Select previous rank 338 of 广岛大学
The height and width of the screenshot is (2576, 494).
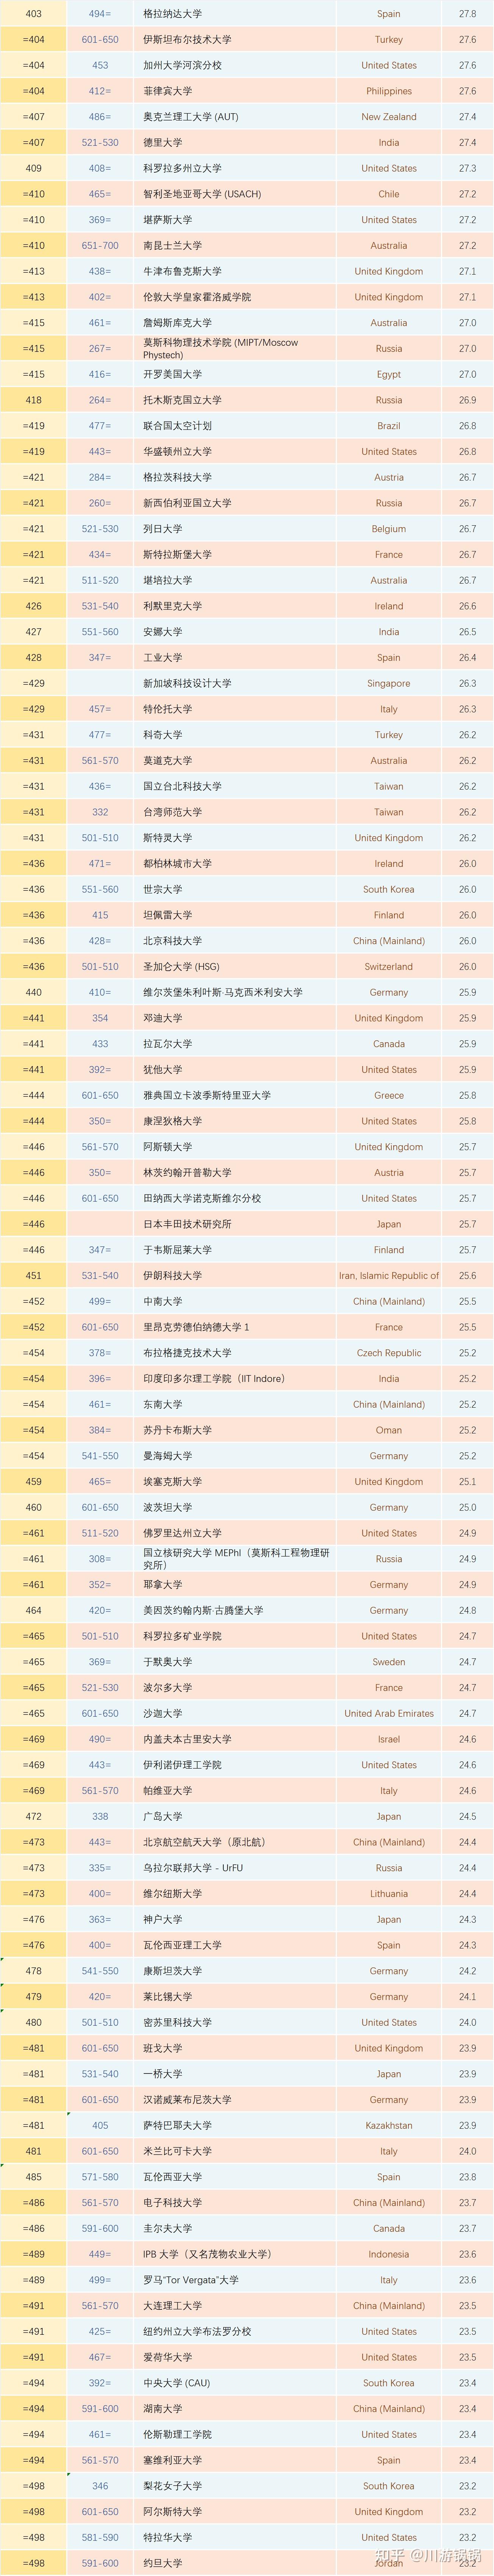(x=100, y=1817)
